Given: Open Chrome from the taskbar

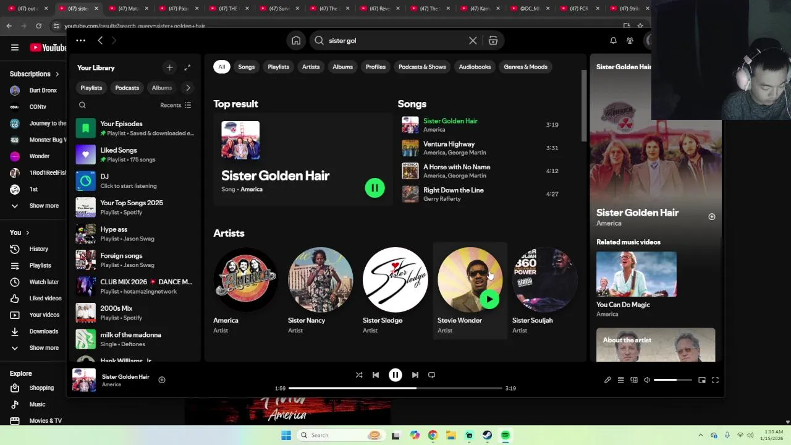Looking at the screenshot, I should click(x=433, y=435).
